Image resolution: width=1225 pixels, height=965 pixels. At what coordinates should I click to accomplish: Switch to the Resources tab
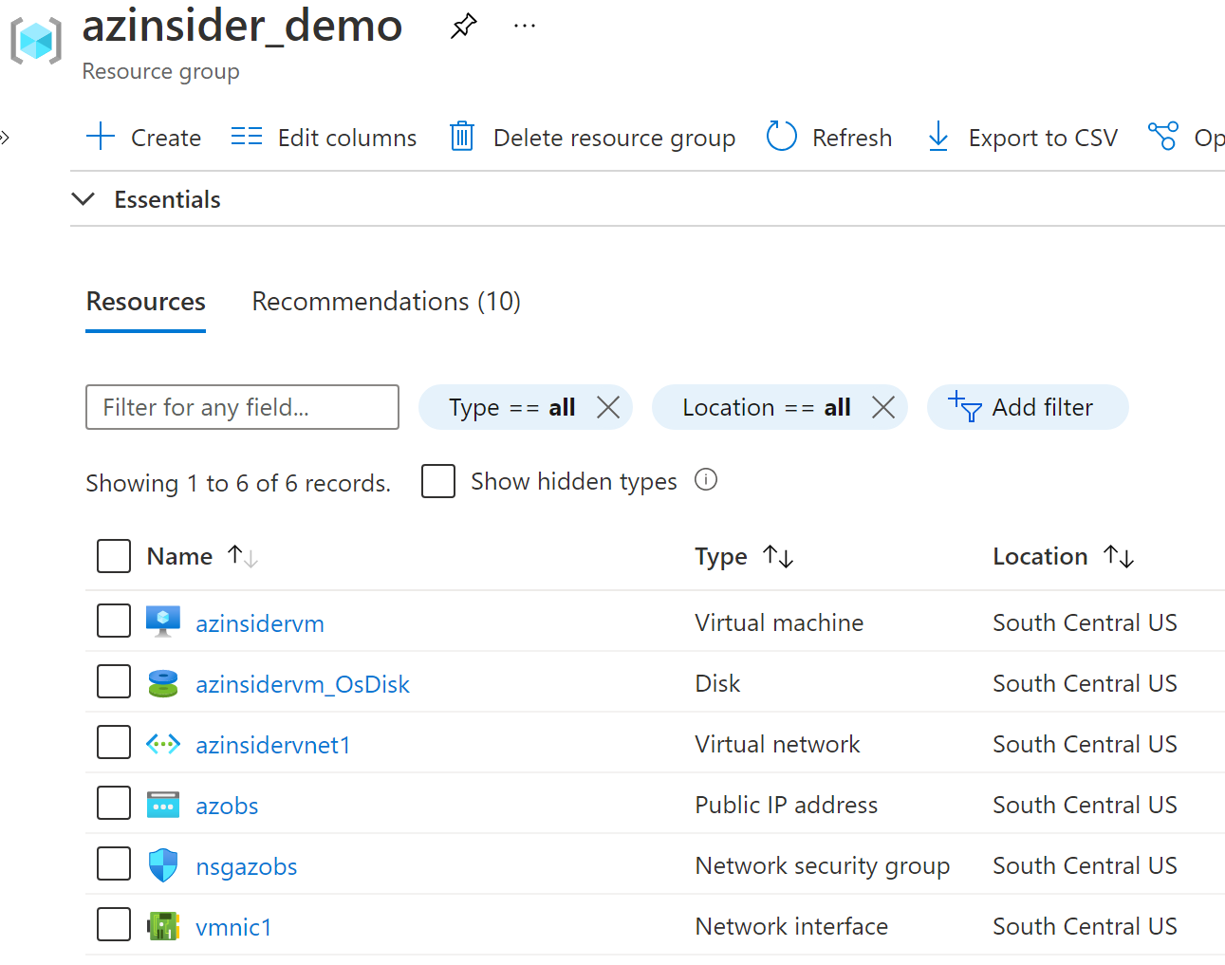[x=146, y=301]
